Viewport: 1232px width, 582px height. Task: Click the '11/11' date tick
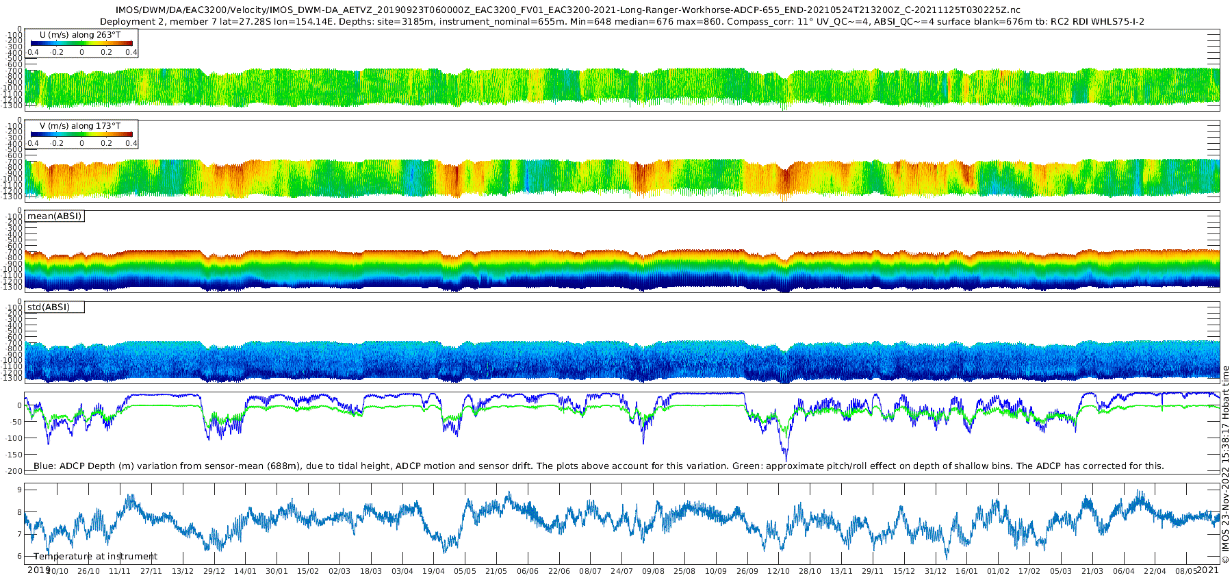[x=120, y=571]
